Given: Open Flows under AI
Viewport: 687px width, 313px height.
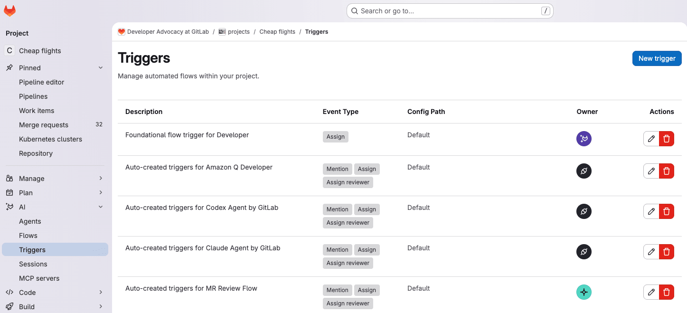Looking at the screenshot, I should click(55, 236).
